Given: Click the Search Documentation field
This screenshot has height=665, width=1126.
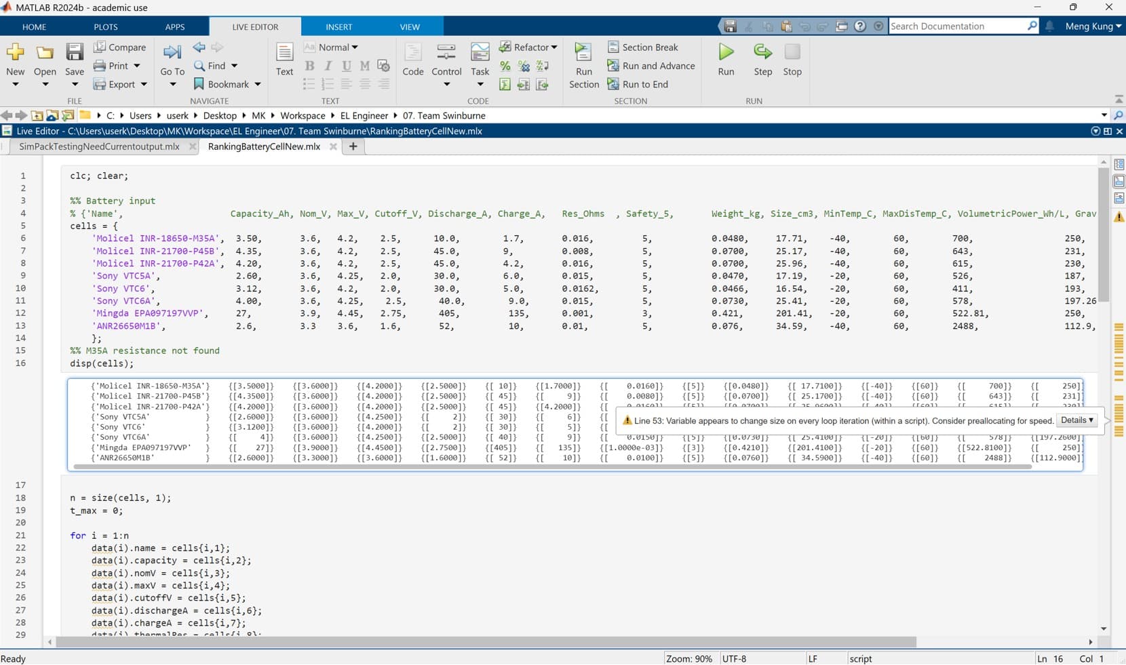Looking at the screenshot, I should coord(957,26).
